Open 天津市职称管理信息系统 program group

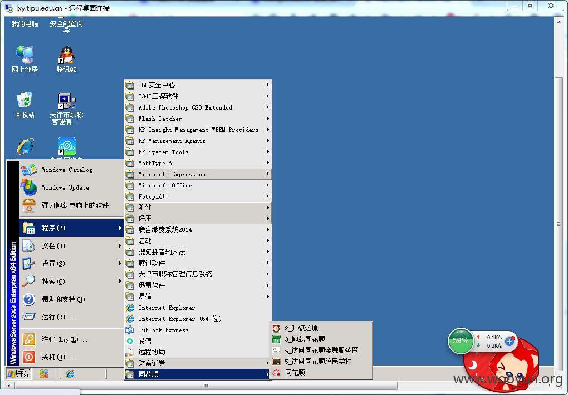pos(198,274)
